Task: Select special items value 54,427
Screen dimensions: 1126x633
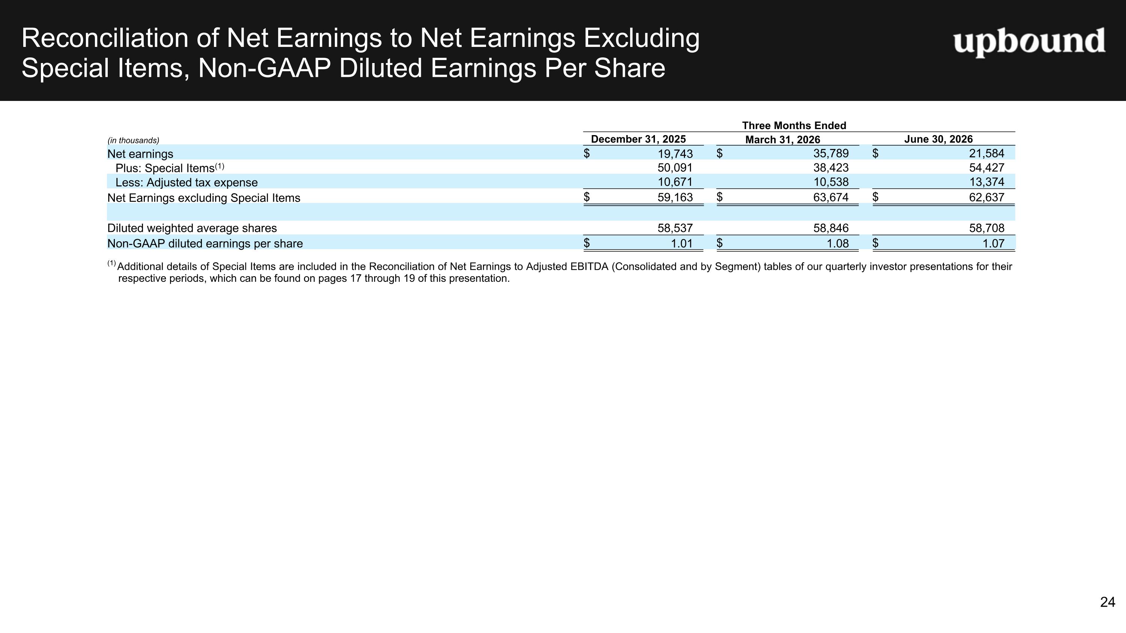Action: 986,168
